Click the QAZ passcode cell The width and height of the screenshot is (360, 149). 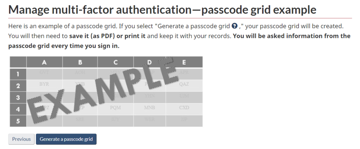coord(184,84)
